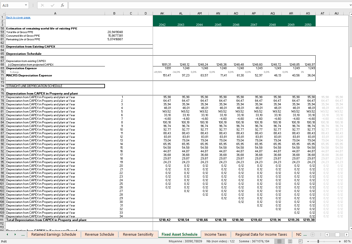The height and width of the screenshot is (244, 352).
Task: Click the Consumed life value 15,8677381
Action: point(115,36)
